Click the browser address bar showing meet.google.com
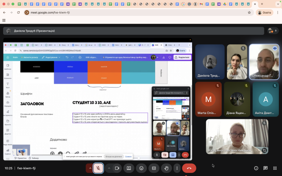The image size is (282, 176). tap(132, 13)
